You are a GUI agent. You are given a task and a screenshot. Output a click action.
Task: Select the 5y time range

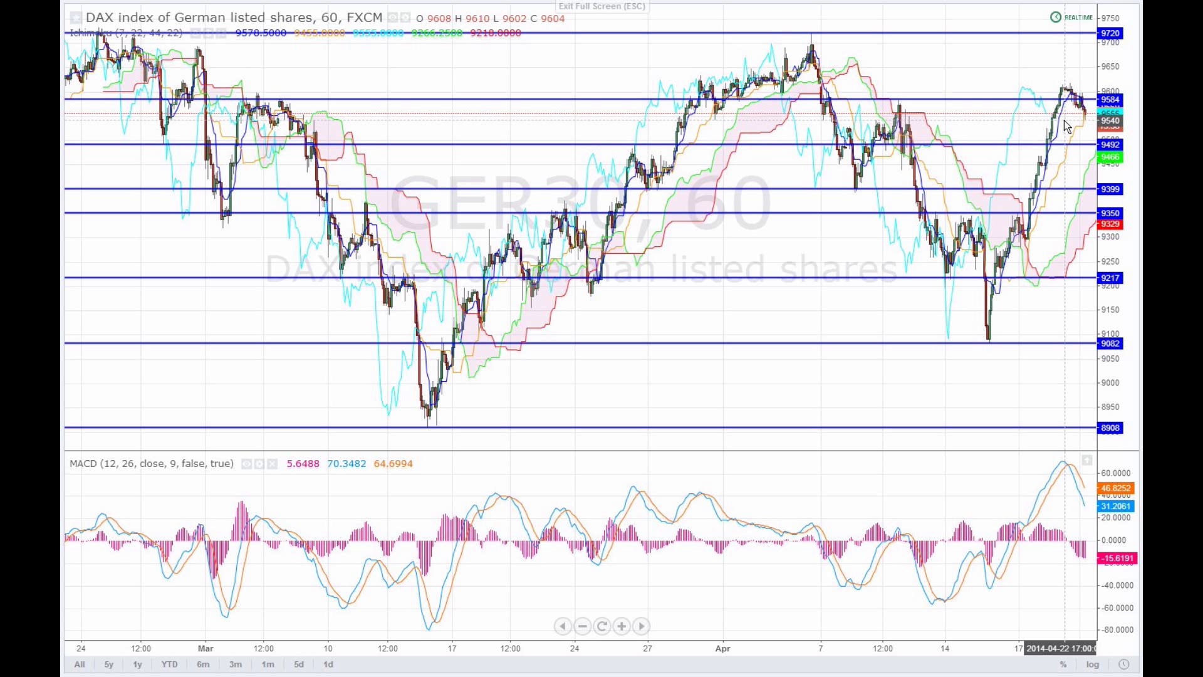pyautogui.click(x=108, y=664)
